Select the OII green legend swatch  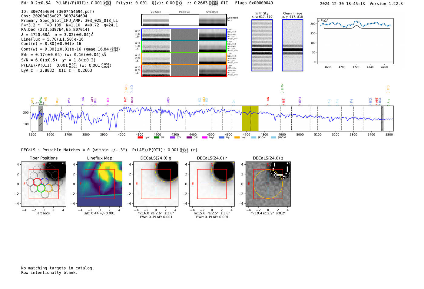[x=156, y=137]
